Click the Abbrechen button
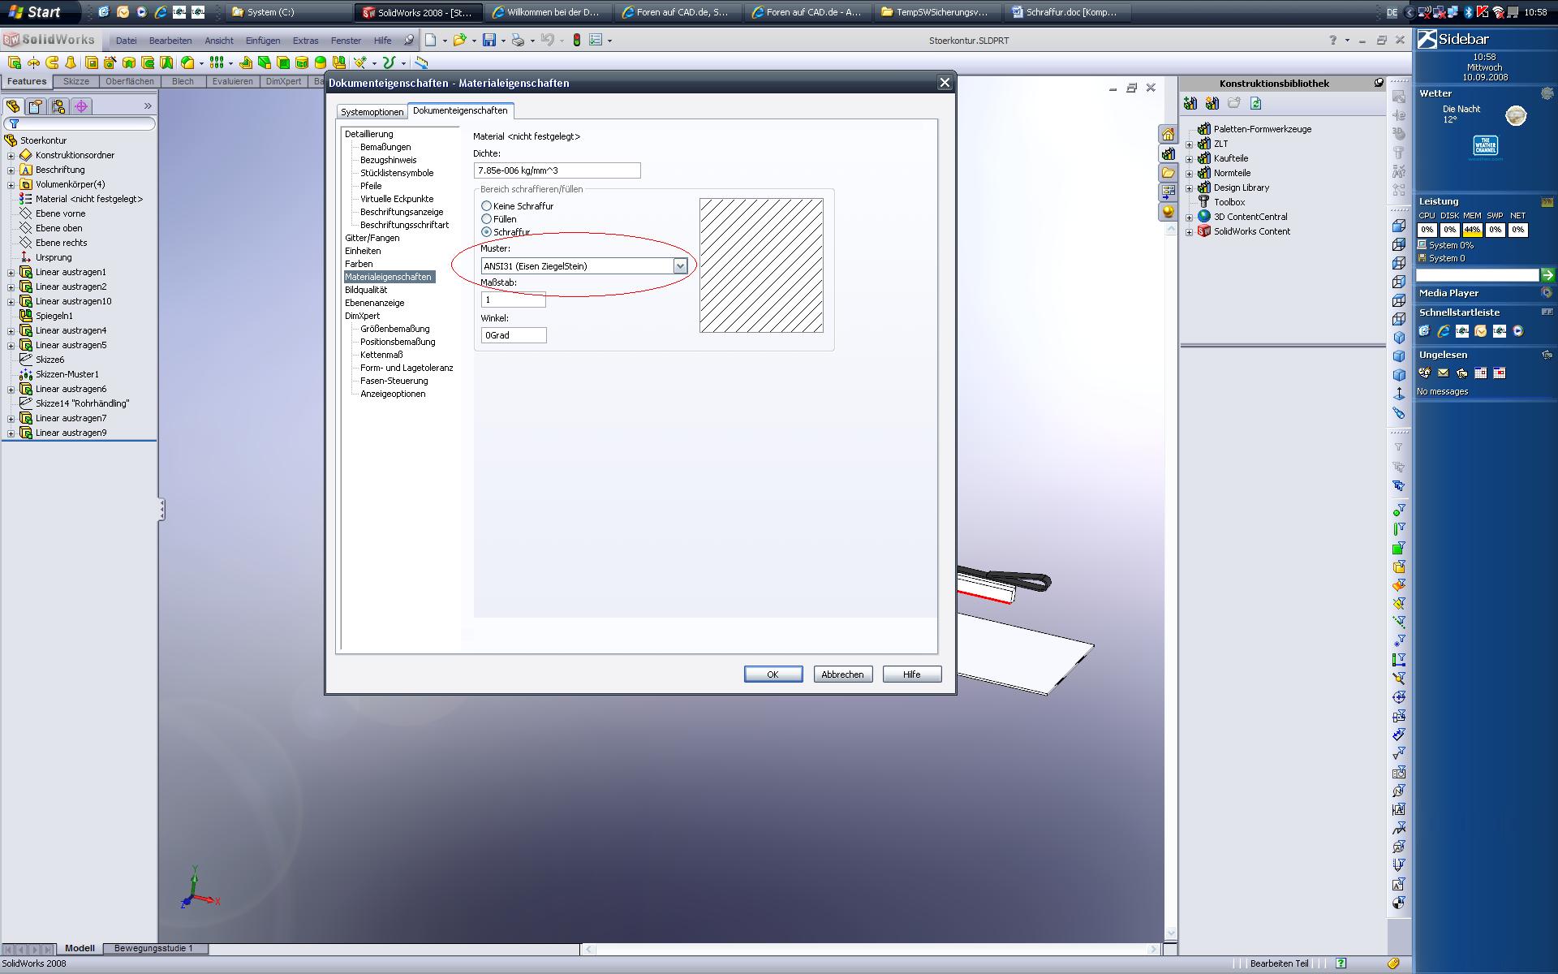 [842, 674]
